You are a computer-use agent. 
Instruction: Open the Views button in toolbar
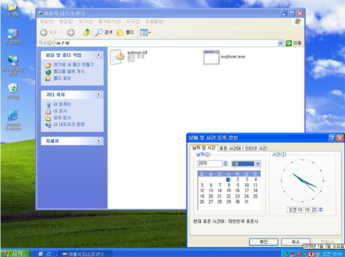145,32
